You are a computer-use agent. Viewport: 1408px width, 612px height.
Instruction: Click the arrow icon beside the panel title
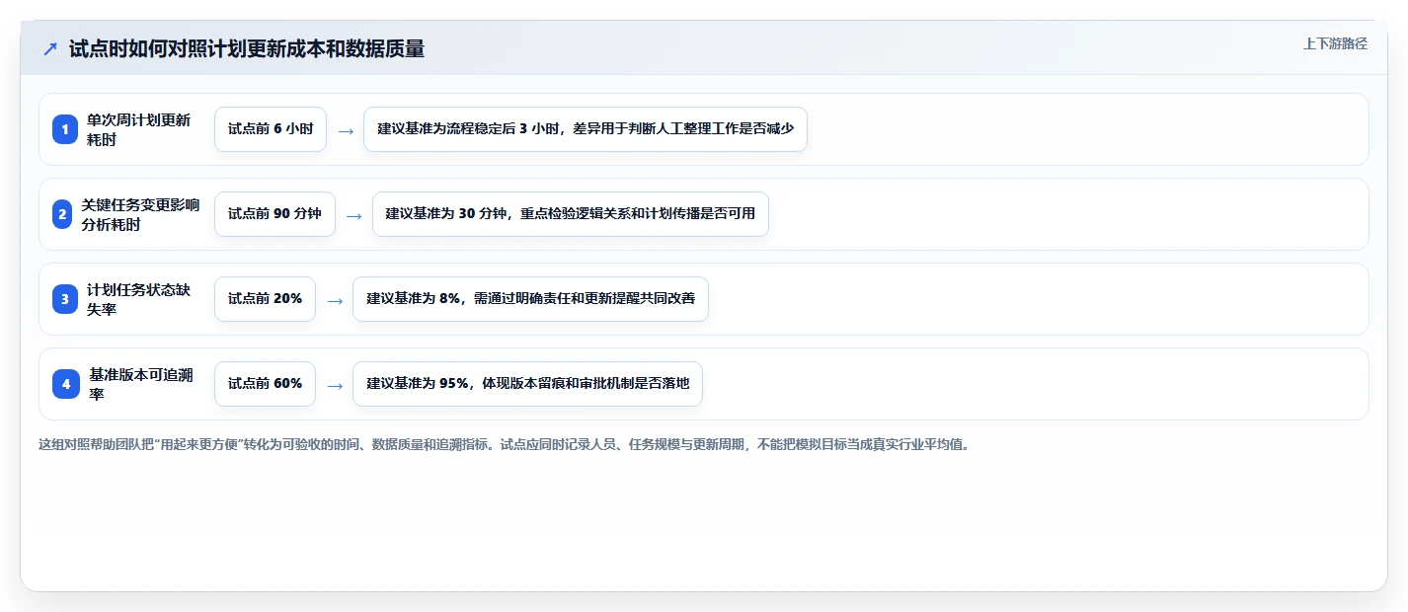click(x=50, y=49)
